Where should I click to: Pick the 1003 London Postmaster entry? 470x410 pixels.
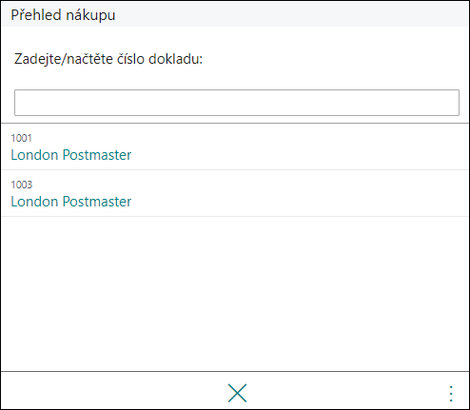tap(235, 193)
